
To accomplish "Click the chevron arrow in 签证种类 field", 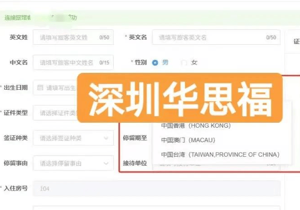I will 106,138.
